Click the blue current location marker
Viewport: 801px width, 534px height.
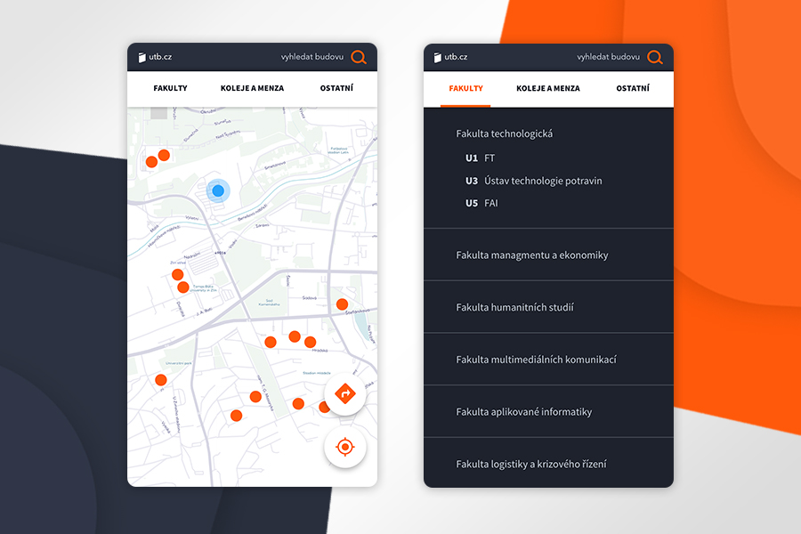[x=218, y=190]
